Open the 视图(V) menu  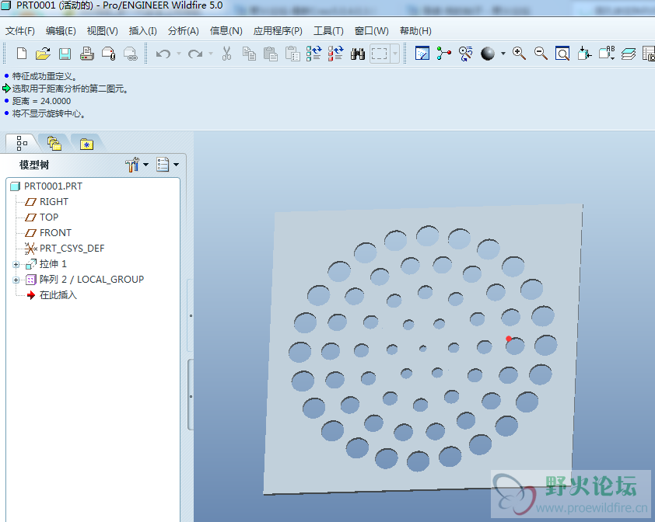point(103,31)
